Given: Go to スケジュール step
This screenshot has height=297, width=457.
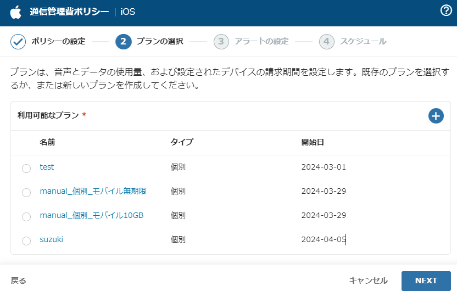Looking at the screenshot, I should point(363,41).
